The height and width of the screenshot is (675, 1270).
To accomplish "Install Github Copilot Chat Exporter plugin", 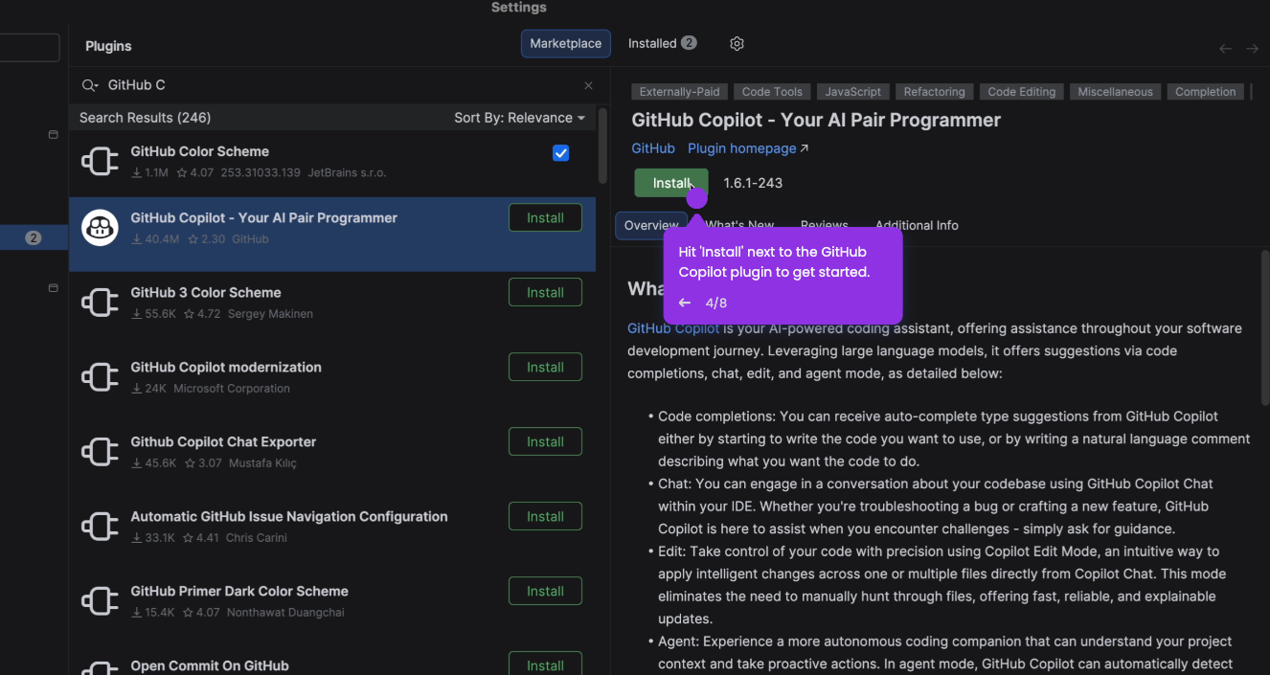I will pyautogui.click(x=545, y=441).
